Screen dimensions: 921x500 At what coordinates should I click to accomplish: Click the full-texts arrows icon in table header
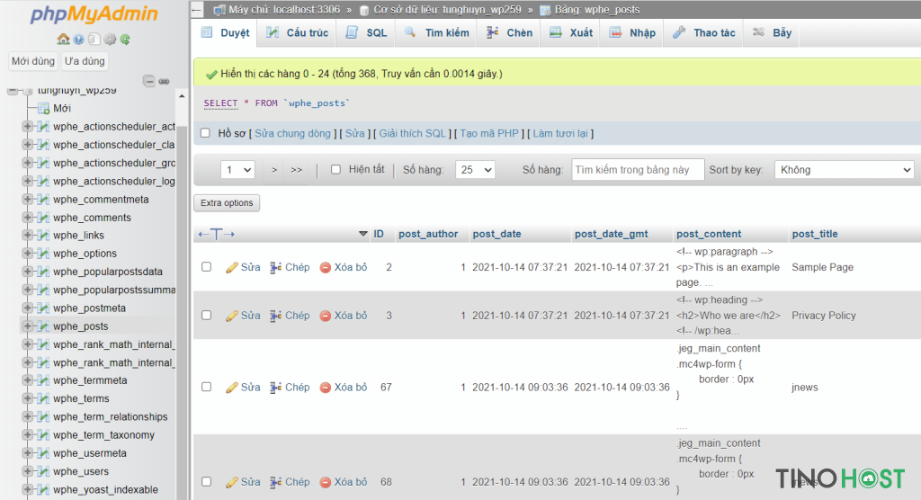[x=216, y=234]
